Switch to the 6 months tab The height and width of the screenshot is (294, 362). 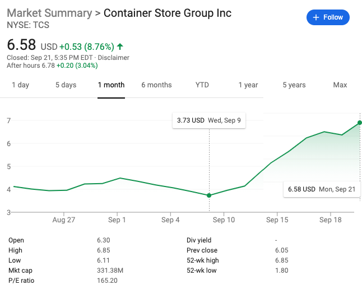click(156, 85)
